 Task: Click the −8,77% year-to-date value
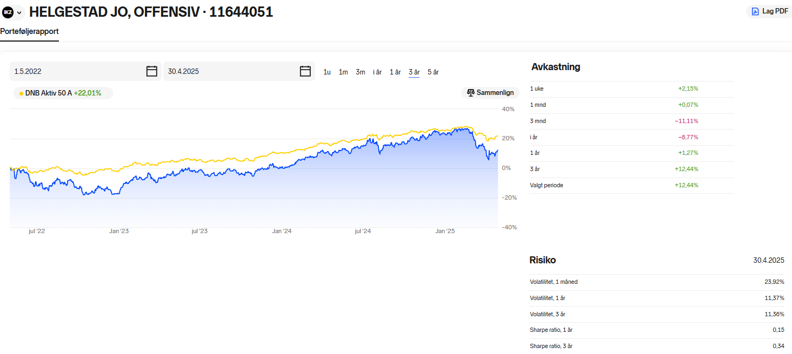coord(688,137)
